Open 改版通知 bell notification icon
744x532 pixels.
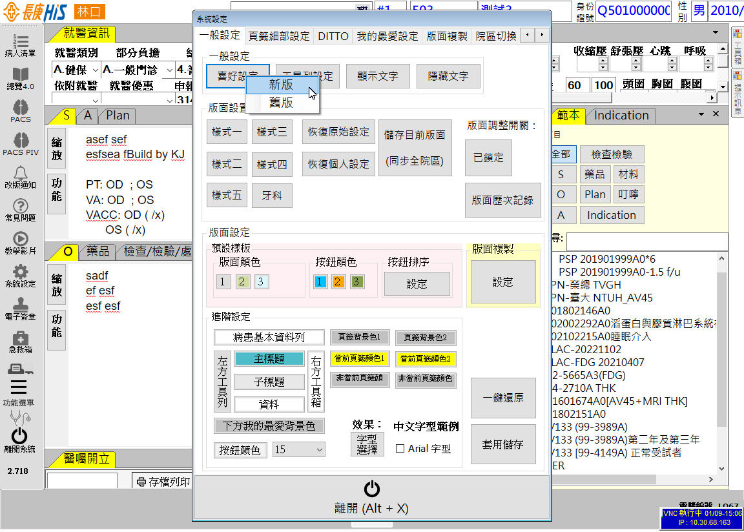click(20, 176)
